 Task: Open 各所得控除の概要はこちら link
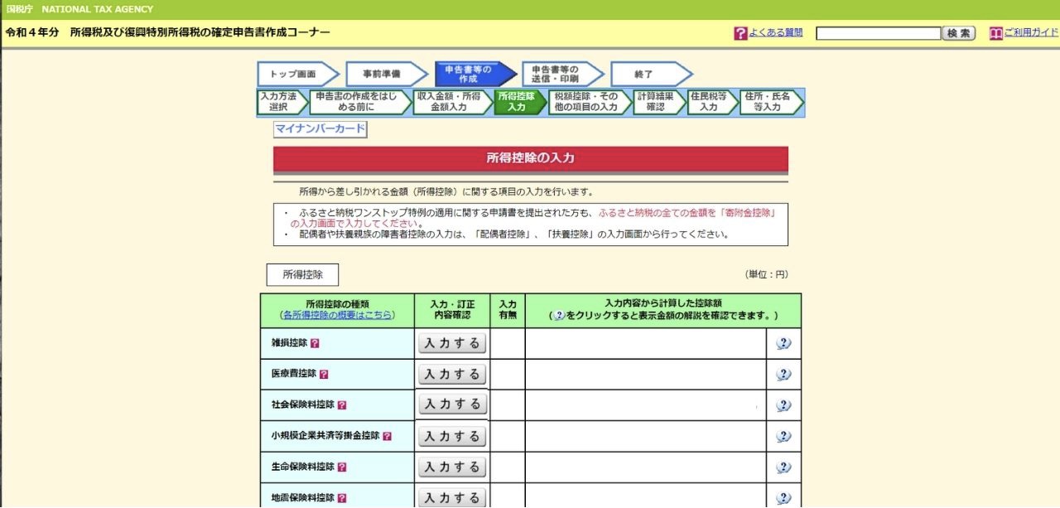pyautogui.click(x=337, y=316)
